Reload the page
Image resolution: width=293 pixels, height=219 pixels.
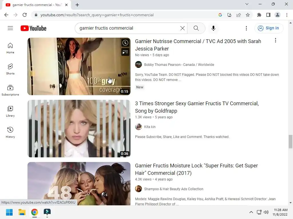[x=25, y=15]
